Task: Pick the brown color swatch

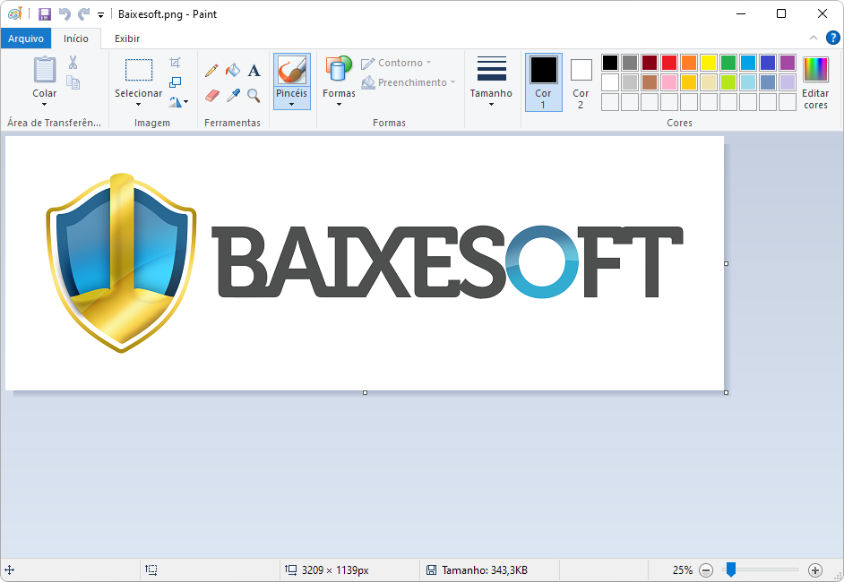Action: 650,82
